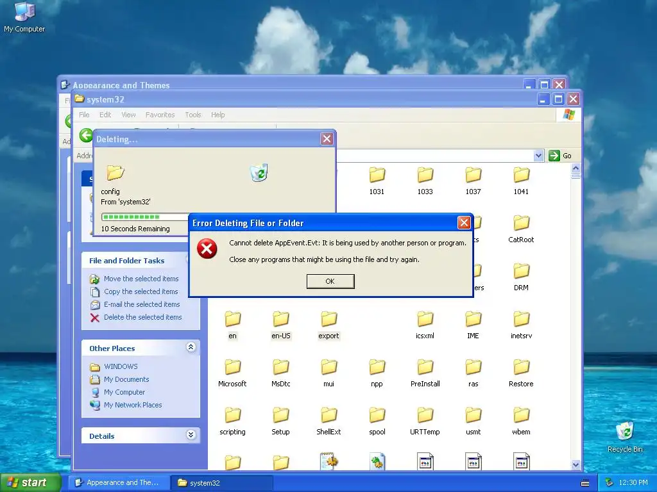The image size is (657, 492).
Task: Select the 1031 folder
Action: coord(377,181)
